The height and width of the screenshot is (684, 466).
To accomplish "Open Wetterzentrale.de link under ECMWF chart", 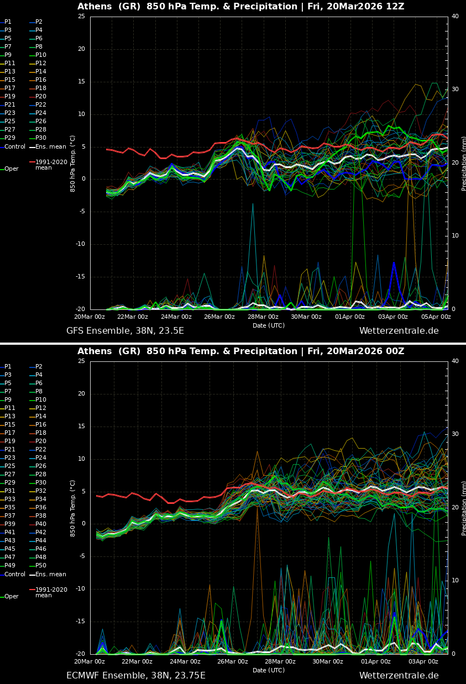I will tap(399, 676).
